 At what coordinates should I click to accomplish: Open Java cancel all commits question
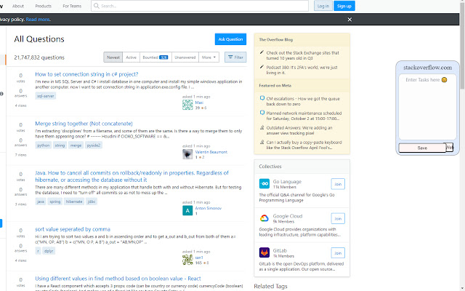(x=132, y=176)
